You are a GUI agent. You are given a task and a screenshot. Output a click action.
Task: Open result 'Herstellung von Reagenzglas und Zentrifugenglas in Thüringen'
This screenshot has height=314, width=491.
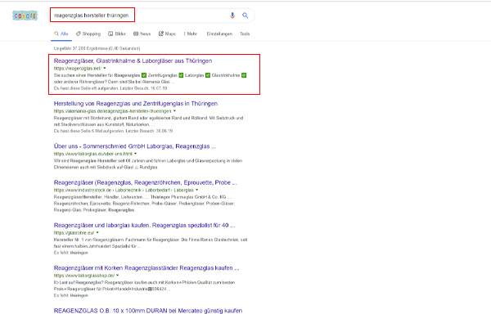(x=136, y=104)
